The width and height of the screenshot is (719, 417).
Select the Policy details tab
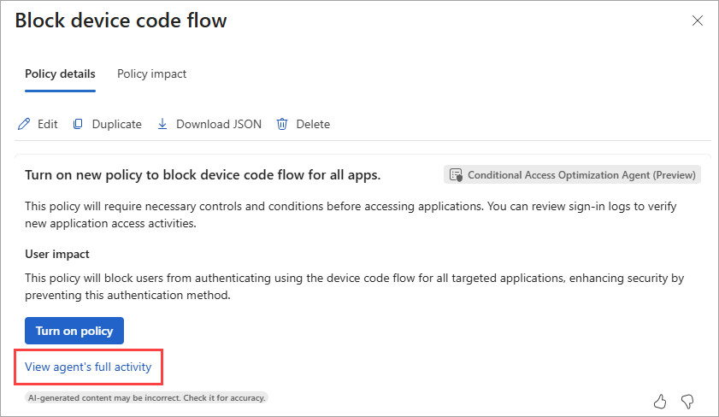click(60, 73)
